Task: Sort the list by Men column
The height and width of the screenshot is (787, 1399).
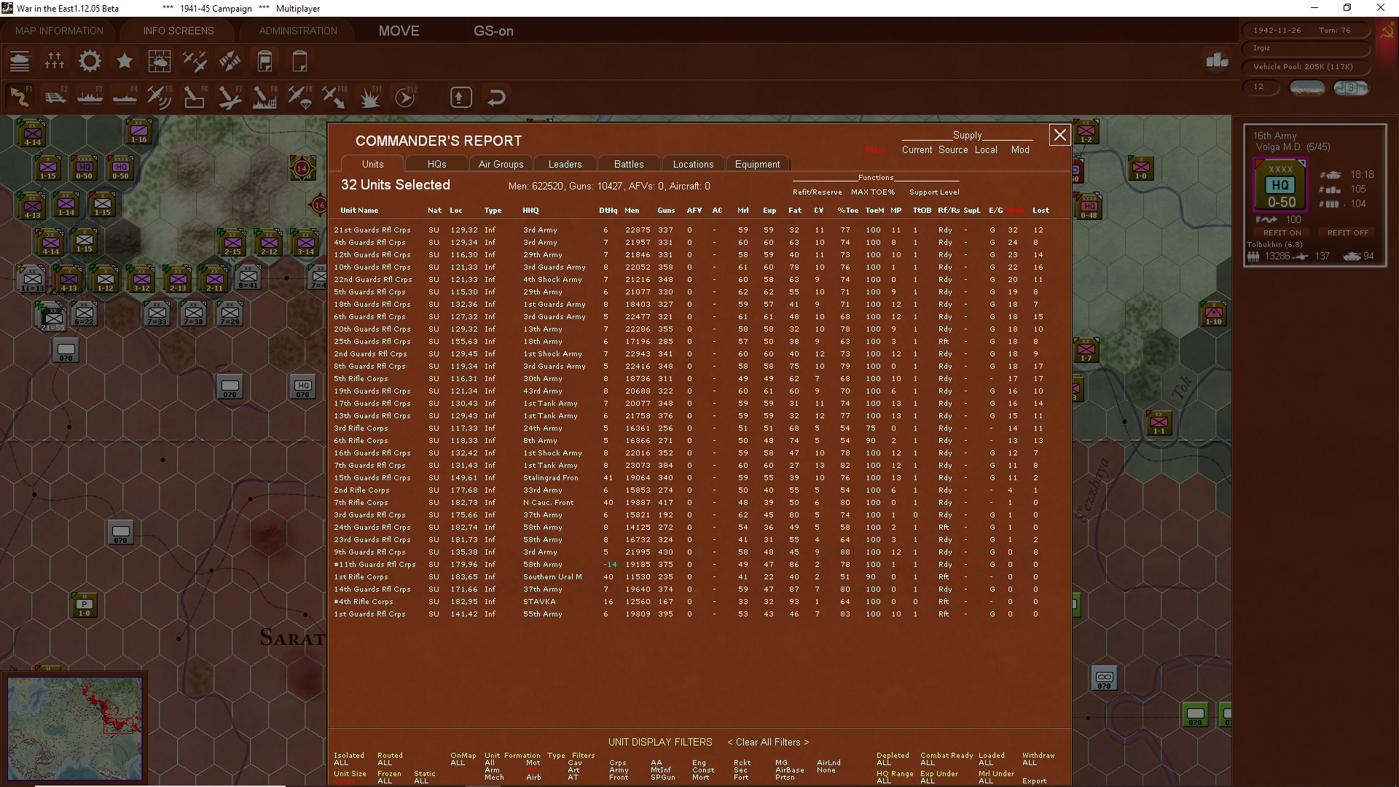Action: tap(632, 211)
